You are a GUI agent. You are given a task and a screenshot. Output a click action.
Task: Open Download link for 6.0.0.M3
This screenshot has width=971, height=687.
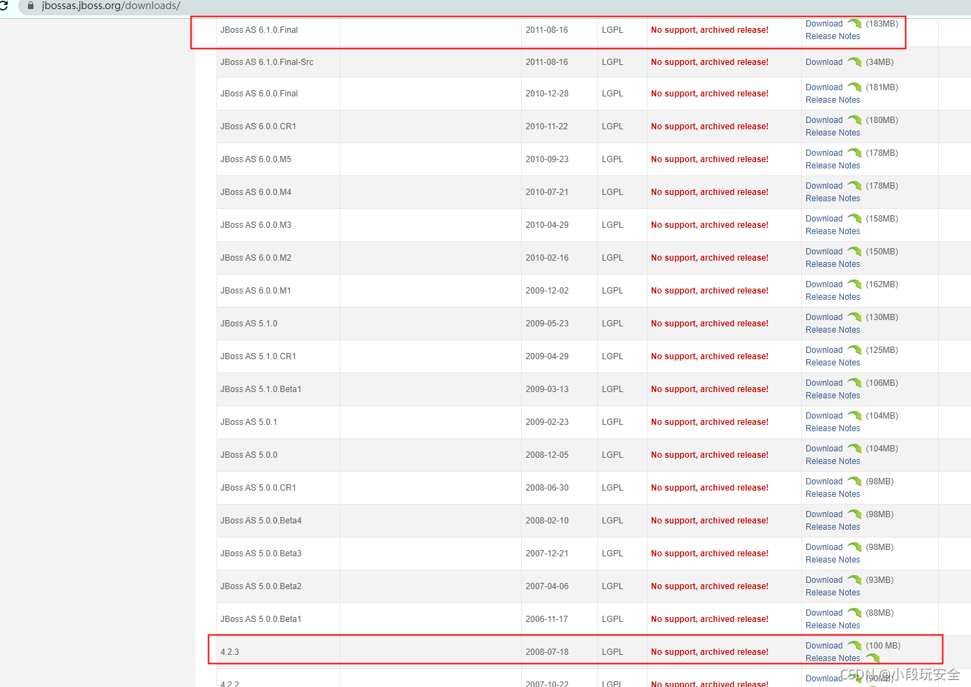[x=824, y=219]
